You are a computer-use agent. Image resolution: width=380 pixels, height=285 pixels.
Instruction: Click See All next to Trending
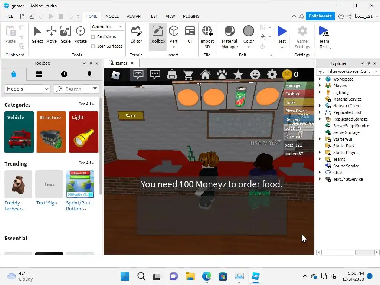[86, 163]
